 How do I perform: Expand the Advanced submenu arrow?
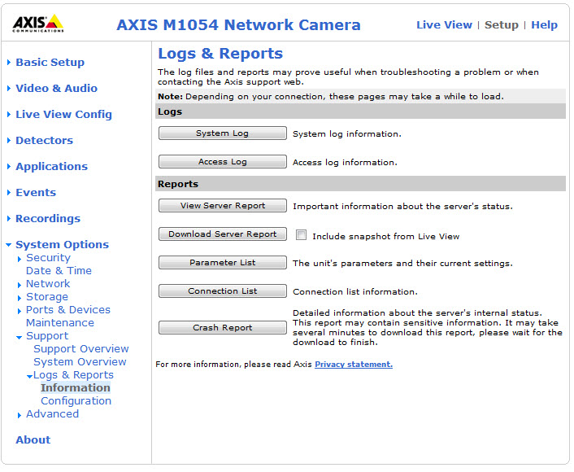pos(20,416)
